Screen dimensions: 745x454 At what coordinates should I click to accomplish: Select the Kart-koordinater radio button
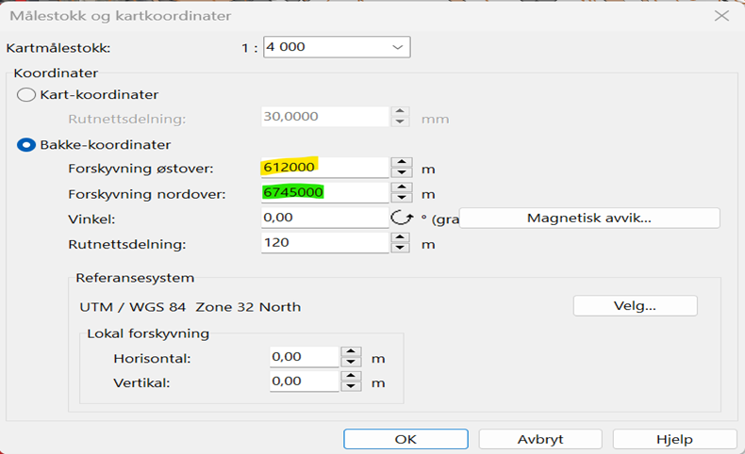pos(26,95)
